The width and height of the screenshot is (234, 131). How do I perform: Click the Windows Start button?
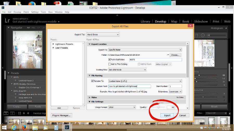[4, 128]
